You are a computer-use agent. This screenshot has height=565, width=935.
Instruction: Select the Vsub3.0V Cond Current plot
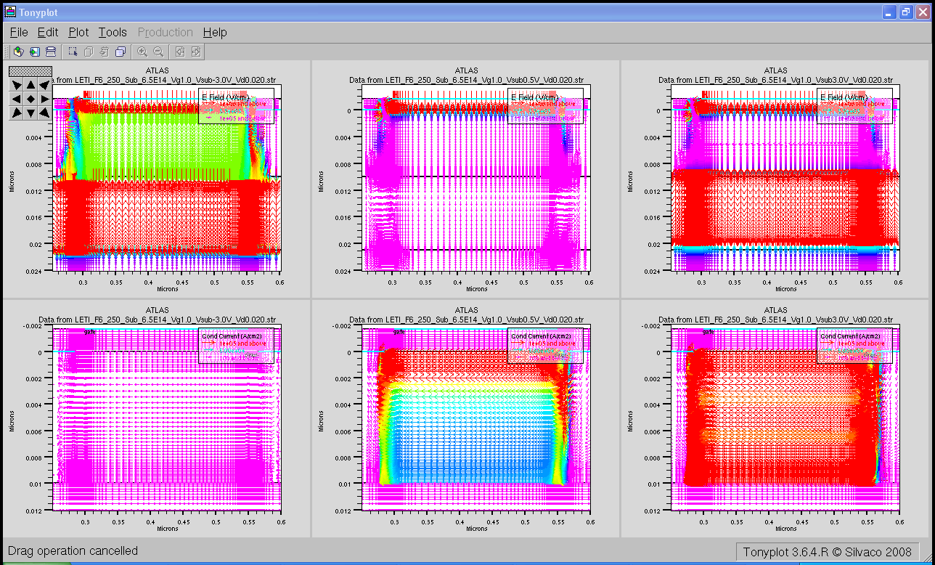[x=786, y=418]
